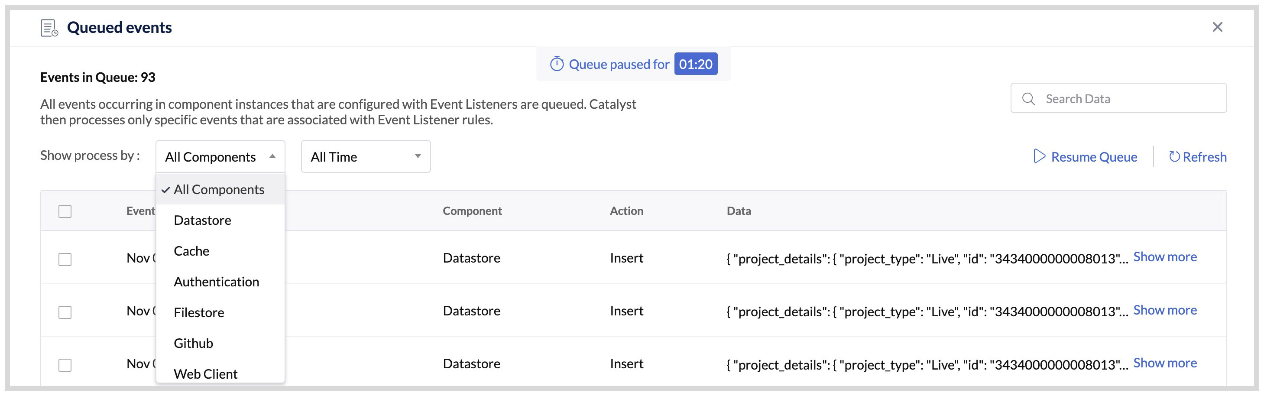1264x396 pixels.
Task: Toggle the select-all checkbox in table header
Action: (x=65, y=211)
